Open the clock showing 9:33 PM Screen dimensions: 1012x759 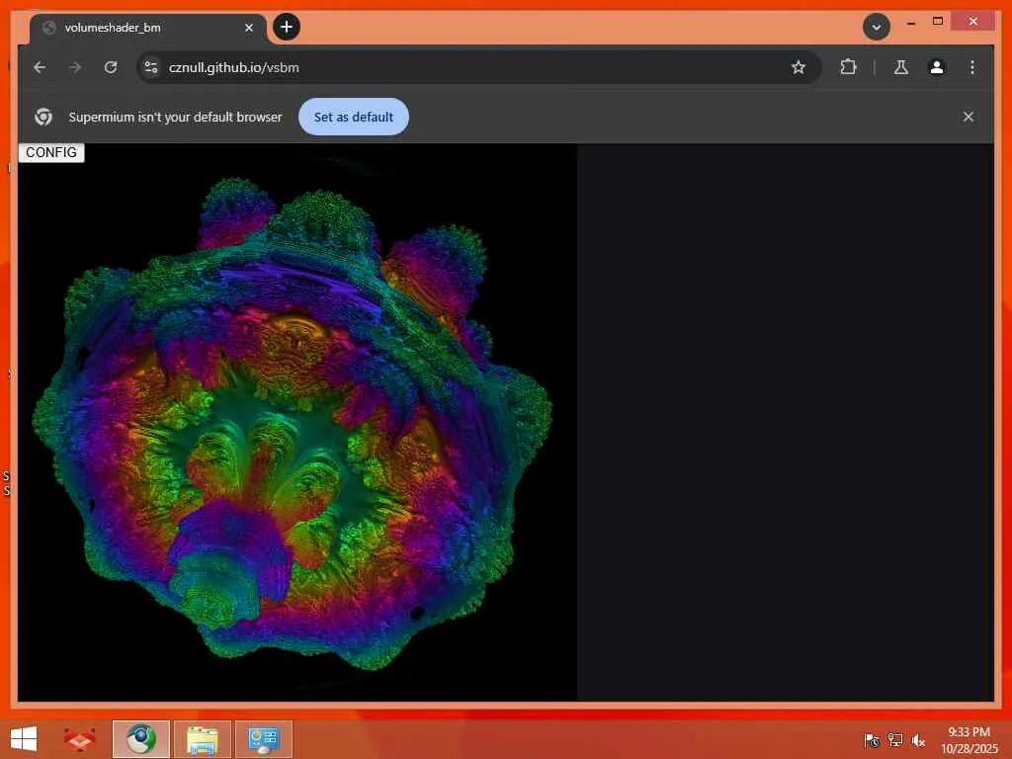pos(969,740)
